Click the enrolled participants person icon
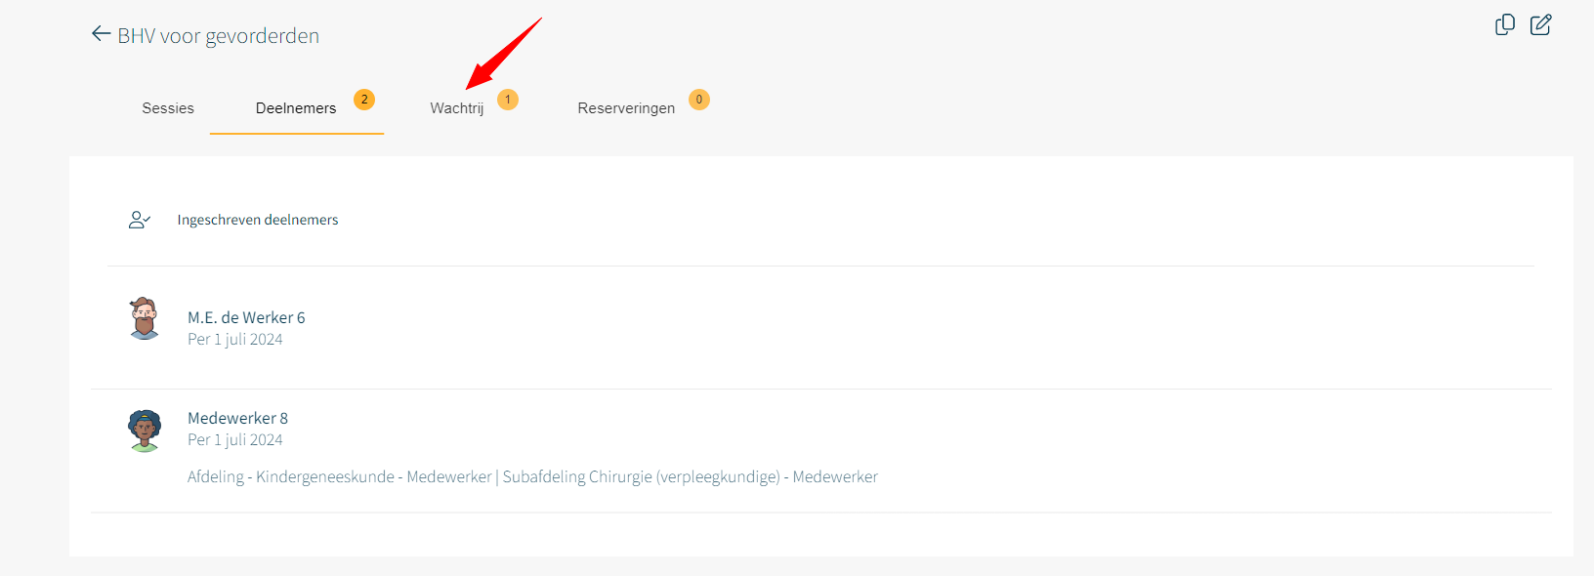The width and height of the screenshot is (1594, 576). [x=140, y=220]
